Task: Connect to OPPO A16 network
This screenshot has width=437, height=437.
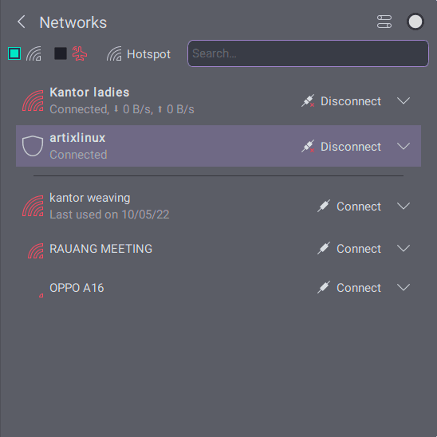Action: click(349, 288)
